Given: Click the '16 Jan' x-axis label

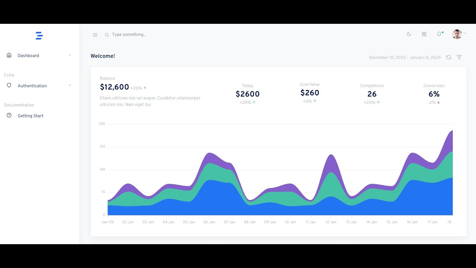Looking at the screenshot, I should [412, 222].
